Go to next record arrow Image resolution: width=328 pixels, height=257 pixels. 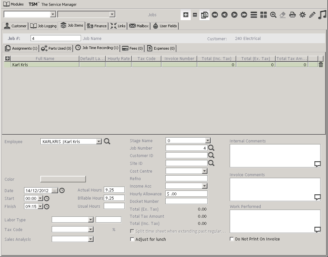coord(234,15)
